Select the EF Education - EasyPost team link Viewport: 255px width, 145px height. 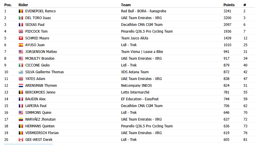[140, 99]
